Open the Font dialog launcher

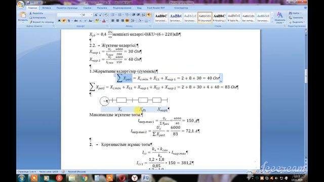(x=107, y=26)
